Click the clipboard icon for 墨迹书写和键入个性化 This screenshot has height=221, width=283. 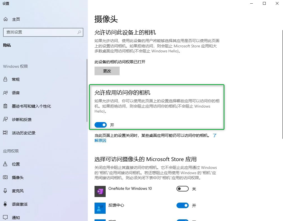[5, 106]
